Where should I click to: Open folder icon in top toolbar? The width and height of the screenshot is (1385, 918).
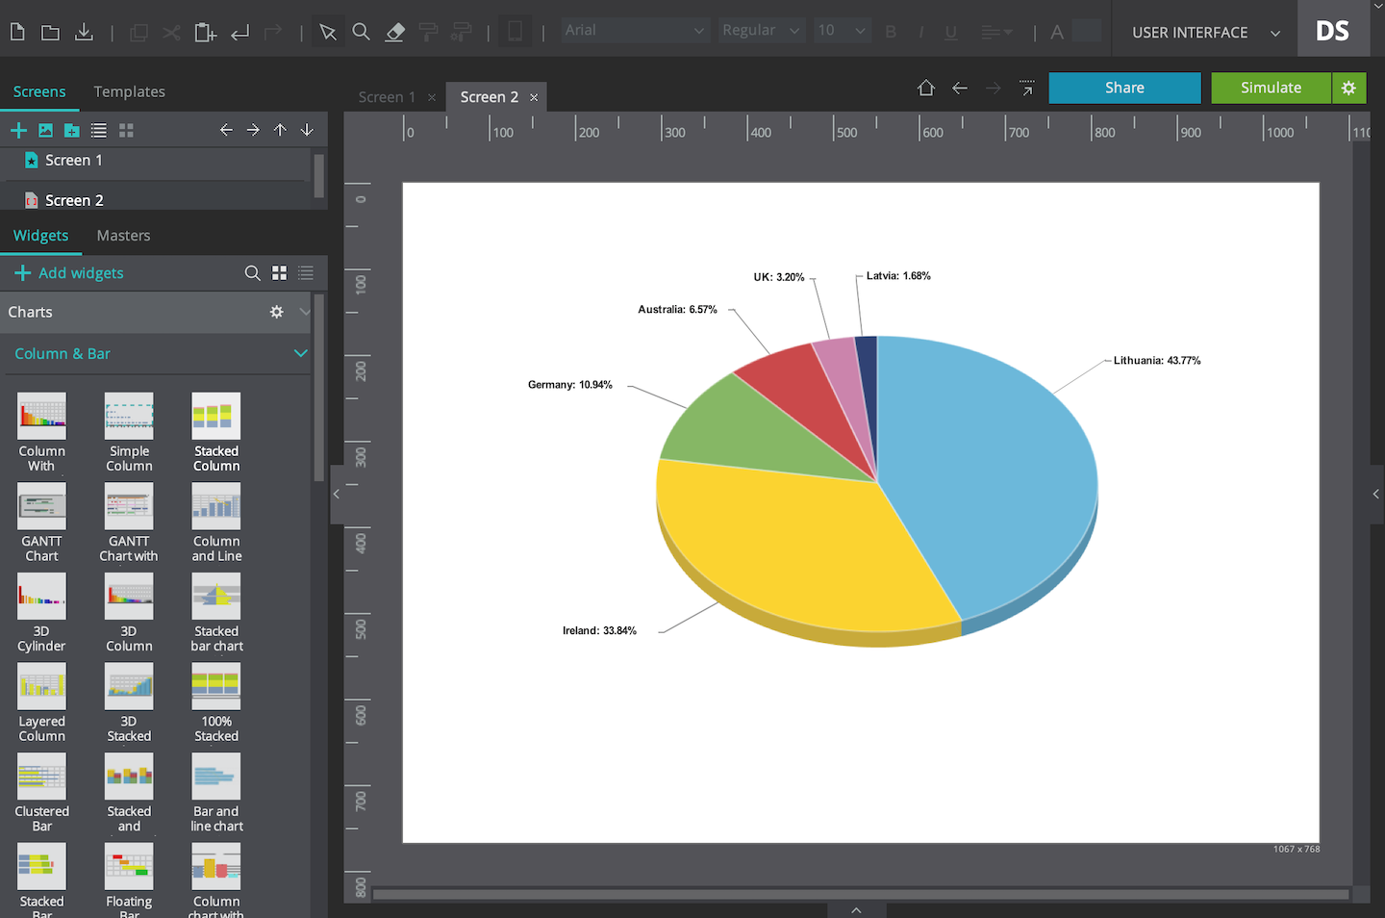click(x=50, y=33)
